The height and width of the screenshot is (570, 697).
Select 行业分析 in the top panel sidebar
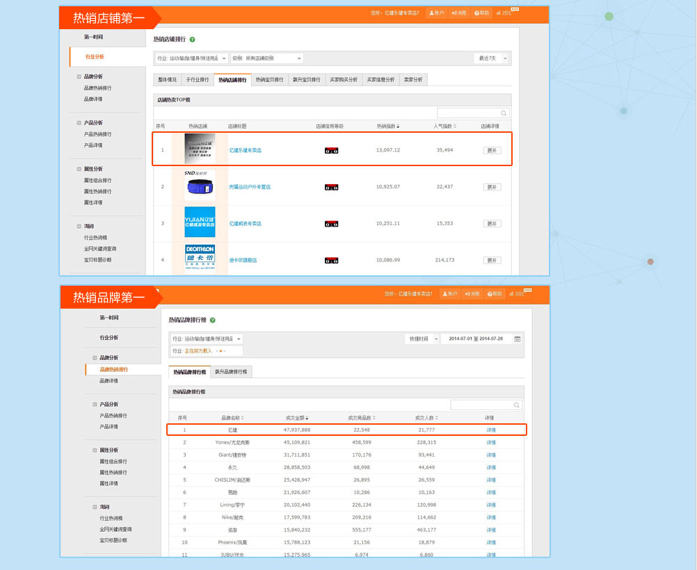tap(95, 57)
